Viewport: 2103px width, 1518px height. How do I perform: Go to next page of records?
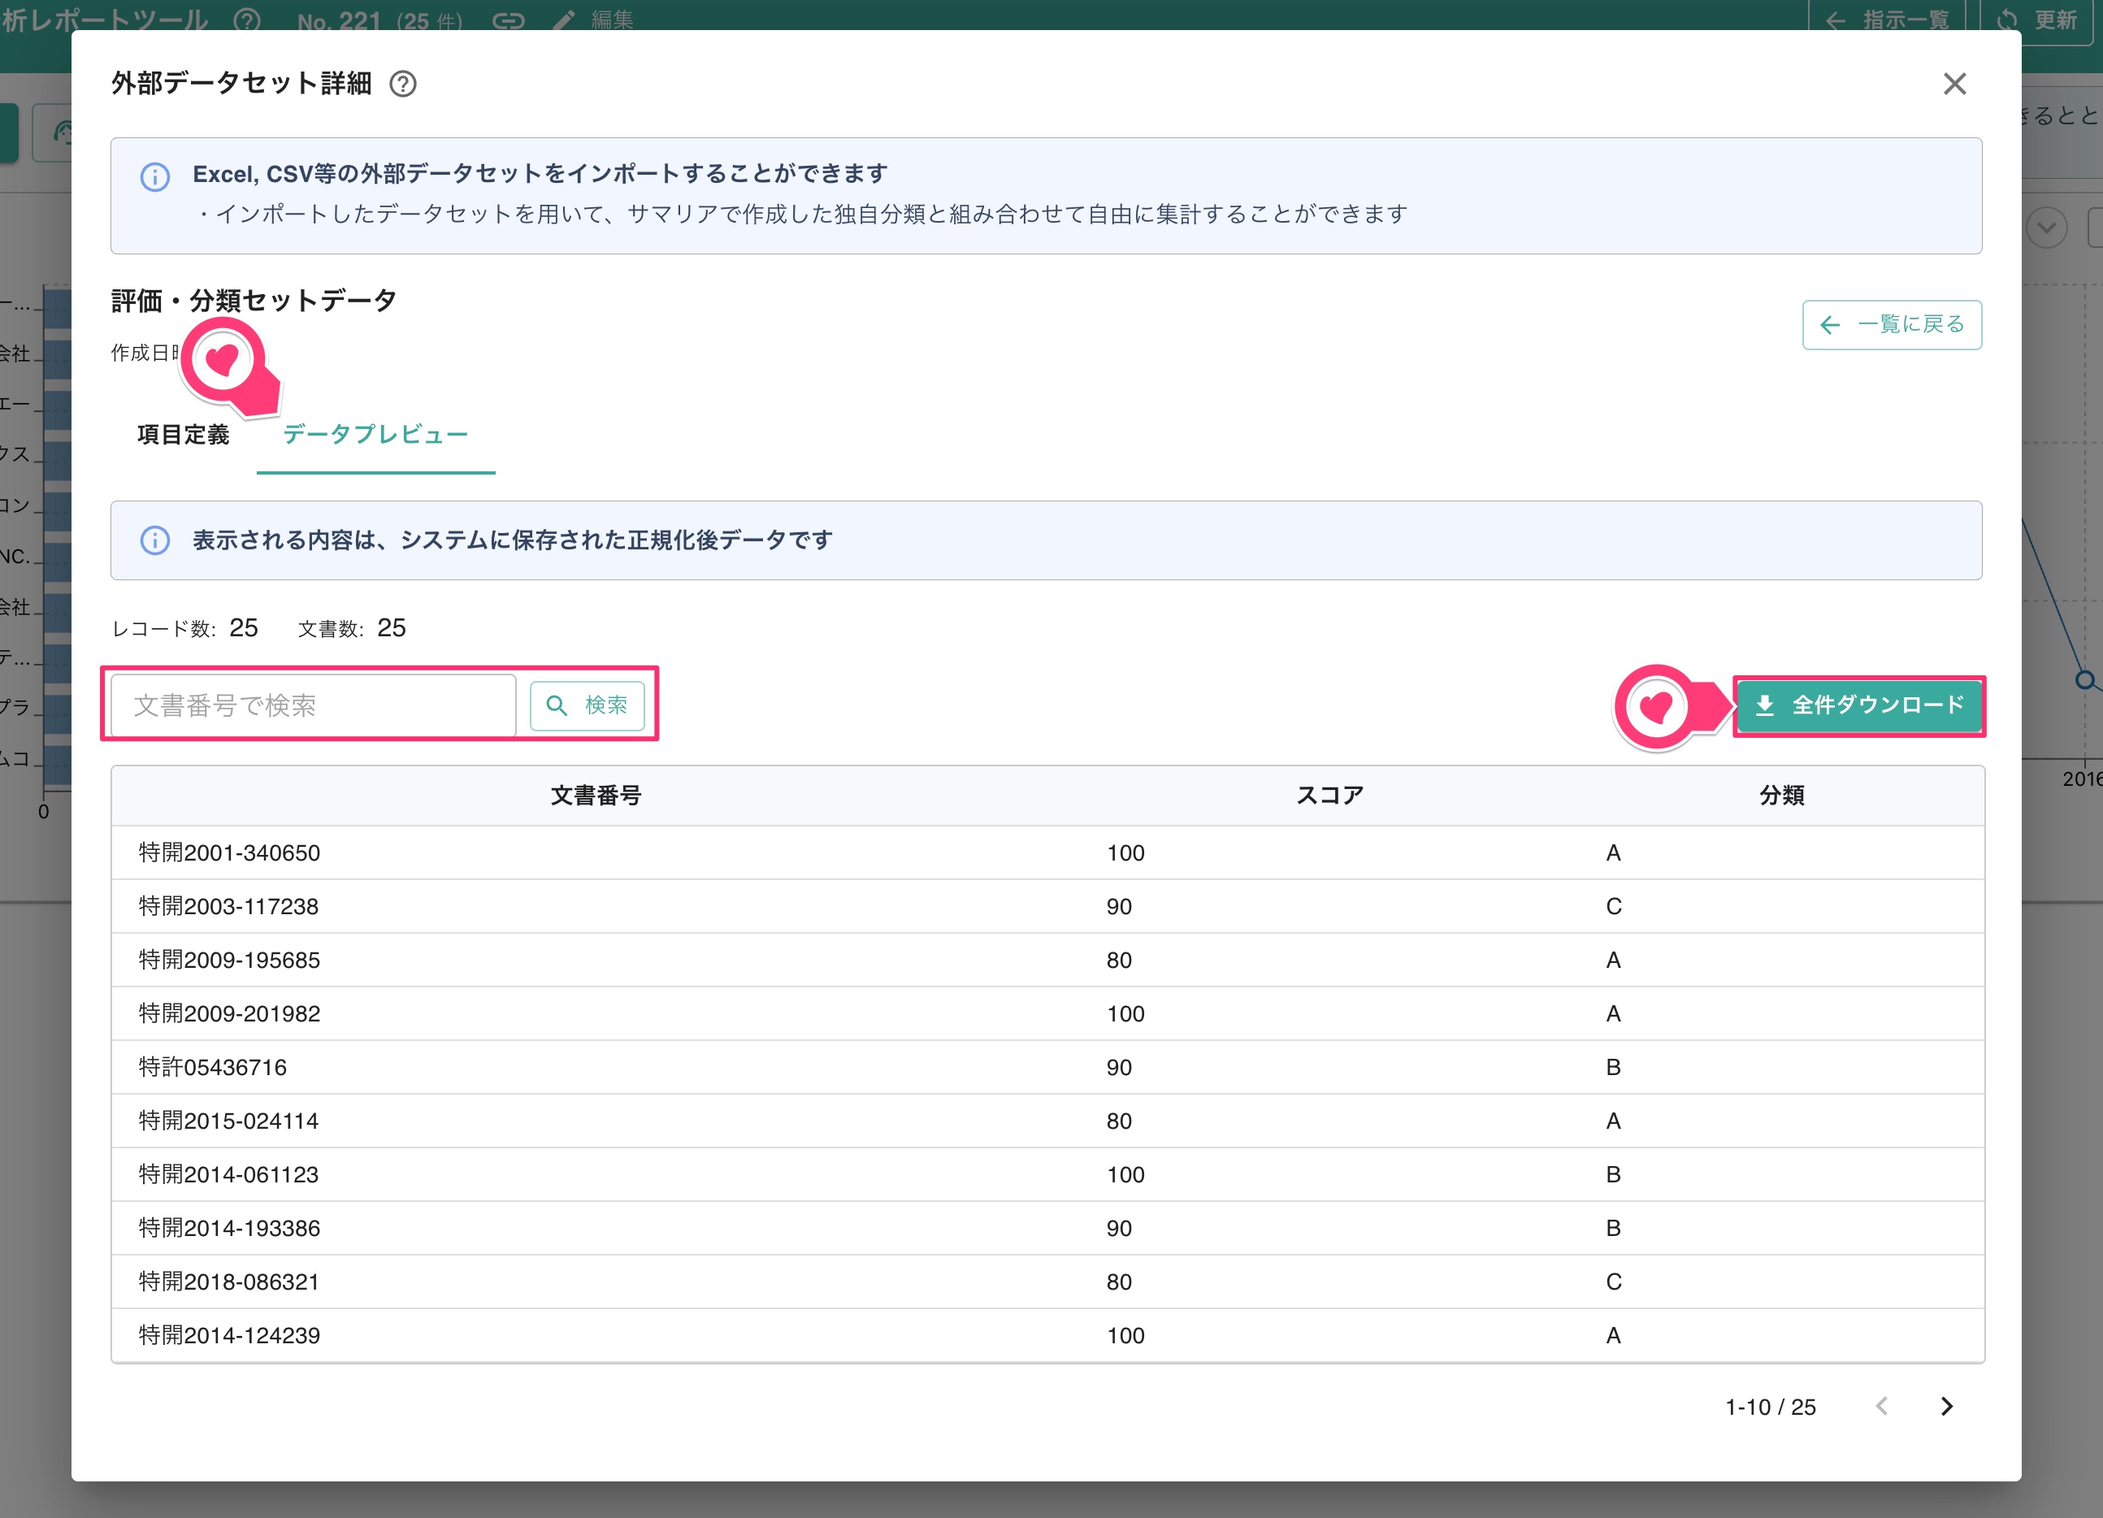(1946, 1407)
